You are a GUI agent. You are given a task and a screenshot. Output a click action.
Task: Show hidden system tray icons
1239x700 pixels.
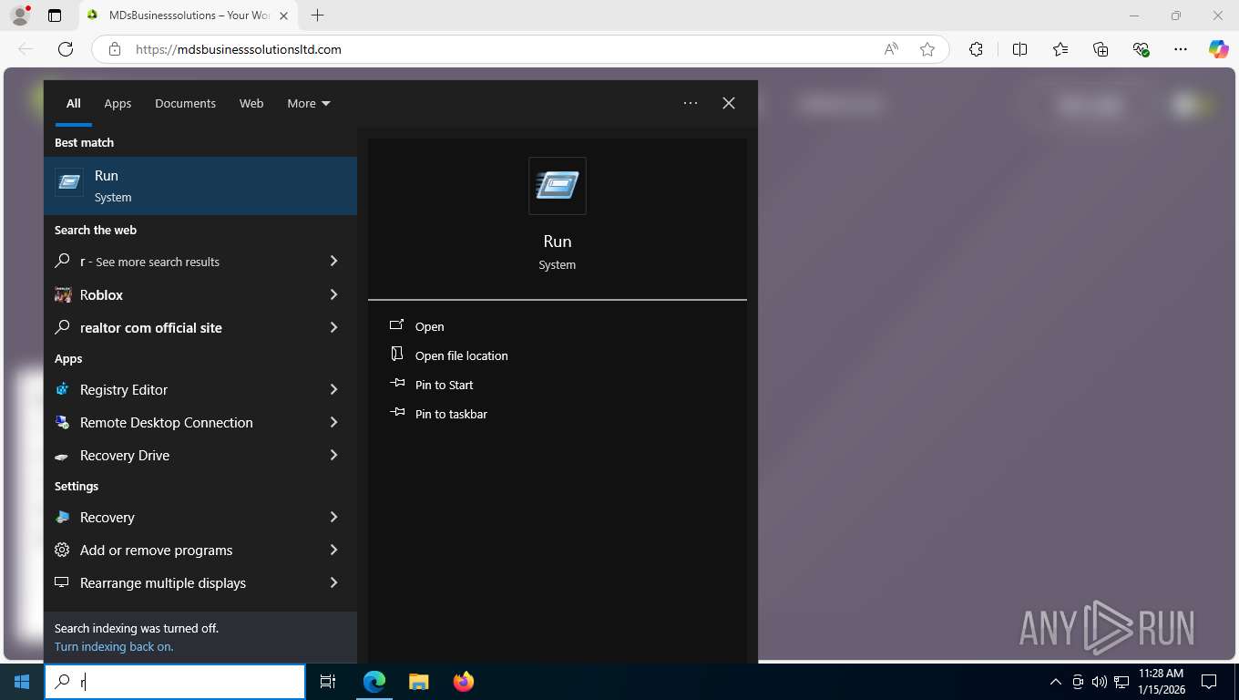(x=1056, y=682)
